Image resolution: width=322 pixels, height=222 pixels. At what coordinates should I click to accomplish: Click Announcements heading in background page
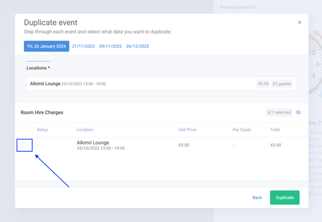click(x=238, y=7)
